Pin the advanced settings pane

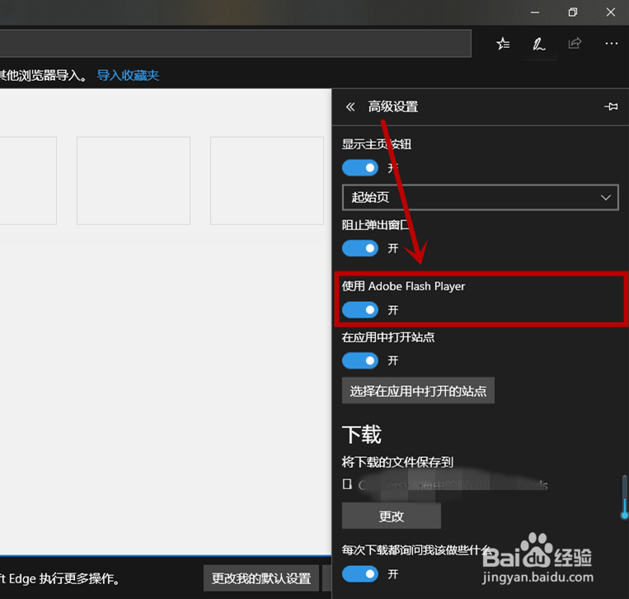pyautogui.click(x=611, y=106)
